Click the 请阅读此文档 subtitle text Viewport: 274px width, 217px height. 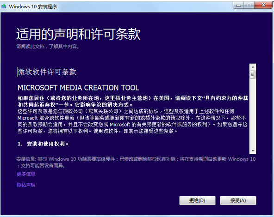[x=48, y=46]
